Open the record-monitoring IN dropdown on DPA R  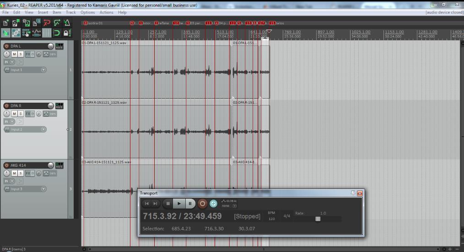pyautogui.click(x=12, y=121)
